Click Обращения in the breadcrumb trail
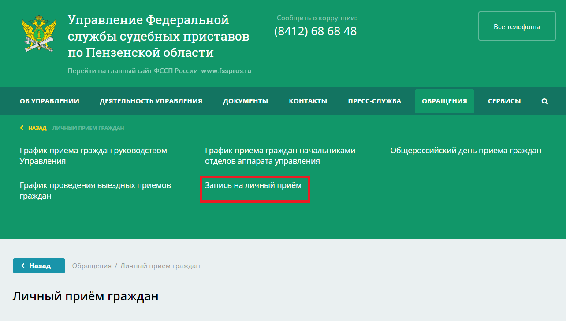 [92, 266]
